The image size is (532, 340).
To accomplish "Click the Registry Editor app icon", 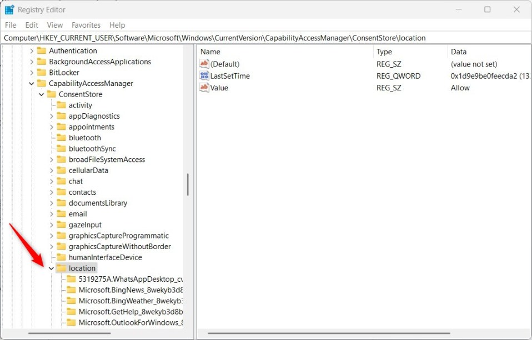I will [9, 9].
